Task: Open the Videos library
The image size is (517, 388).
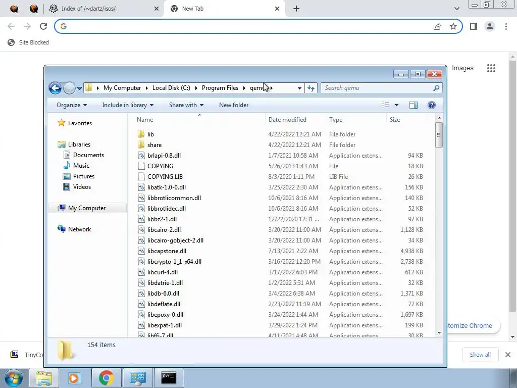Action: click(x=82, y=186)
